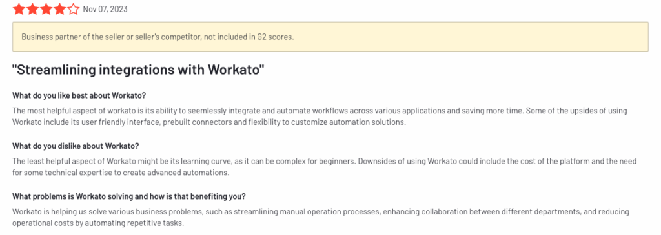Click the empty fifth rating star
Image resolution: width=661 pixels, height=235 pixels.
coord(74,9)
